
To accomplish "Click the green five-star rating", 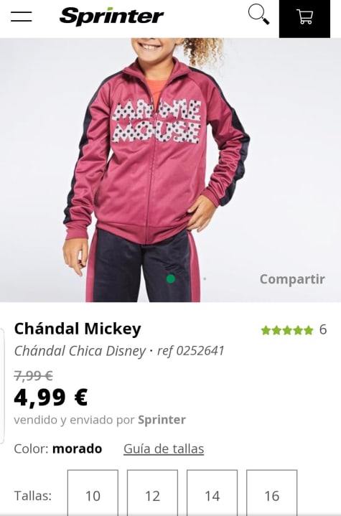I will 287,330.
